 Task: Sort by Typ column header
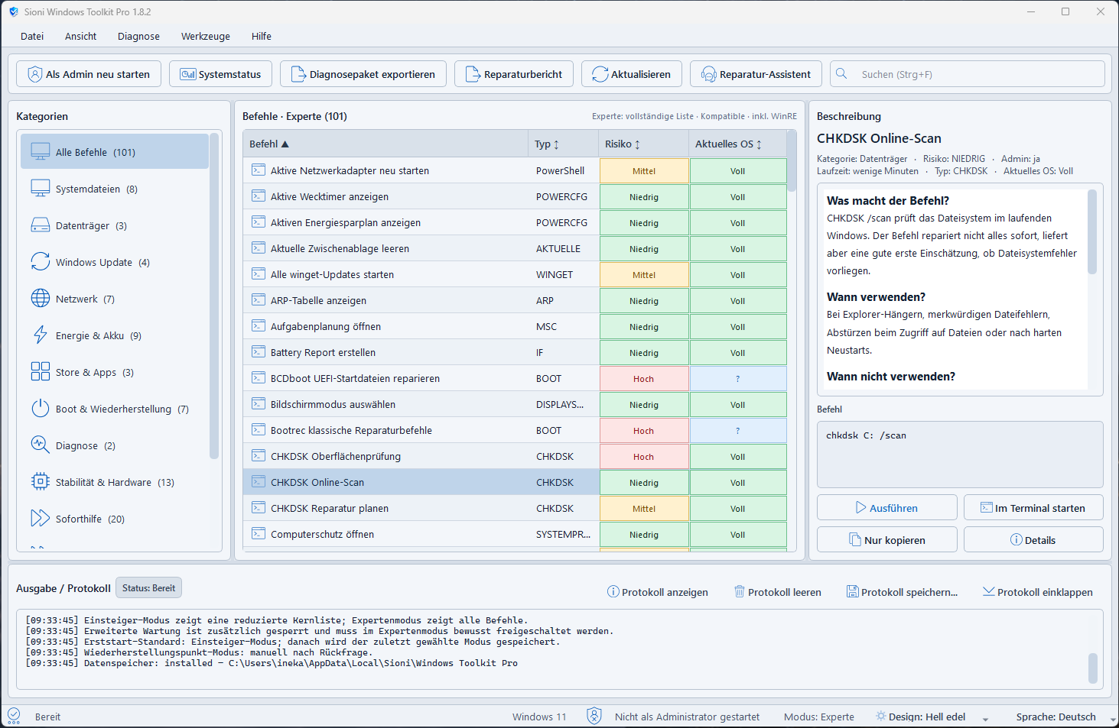pos(563,144)
